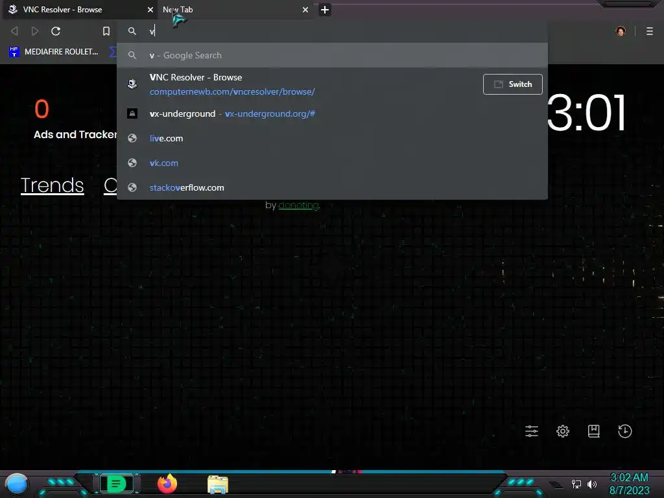Open a new tab with plus button
664x498 pixels.
(x=325, y=10)
